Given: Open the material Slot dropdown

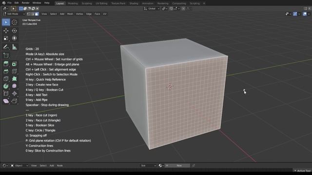Looking at the screenshot, I should point(148,165).
